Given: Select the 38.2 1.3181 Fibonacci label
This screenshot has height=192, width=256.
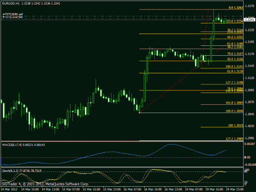Looking at the screenshot, I should (235, 47).
